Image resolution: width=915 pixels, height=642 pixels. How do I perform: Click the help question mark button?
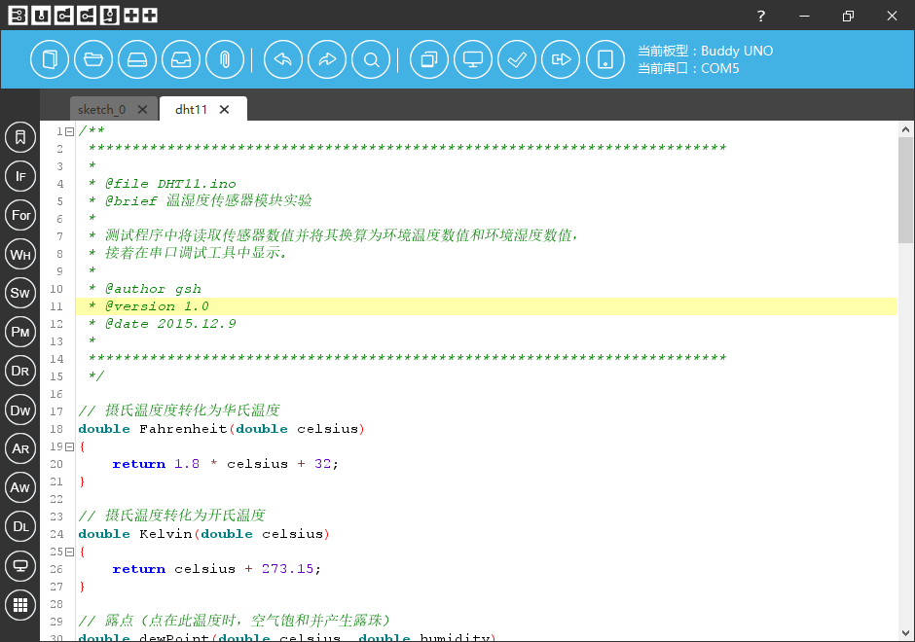[761, 16]
